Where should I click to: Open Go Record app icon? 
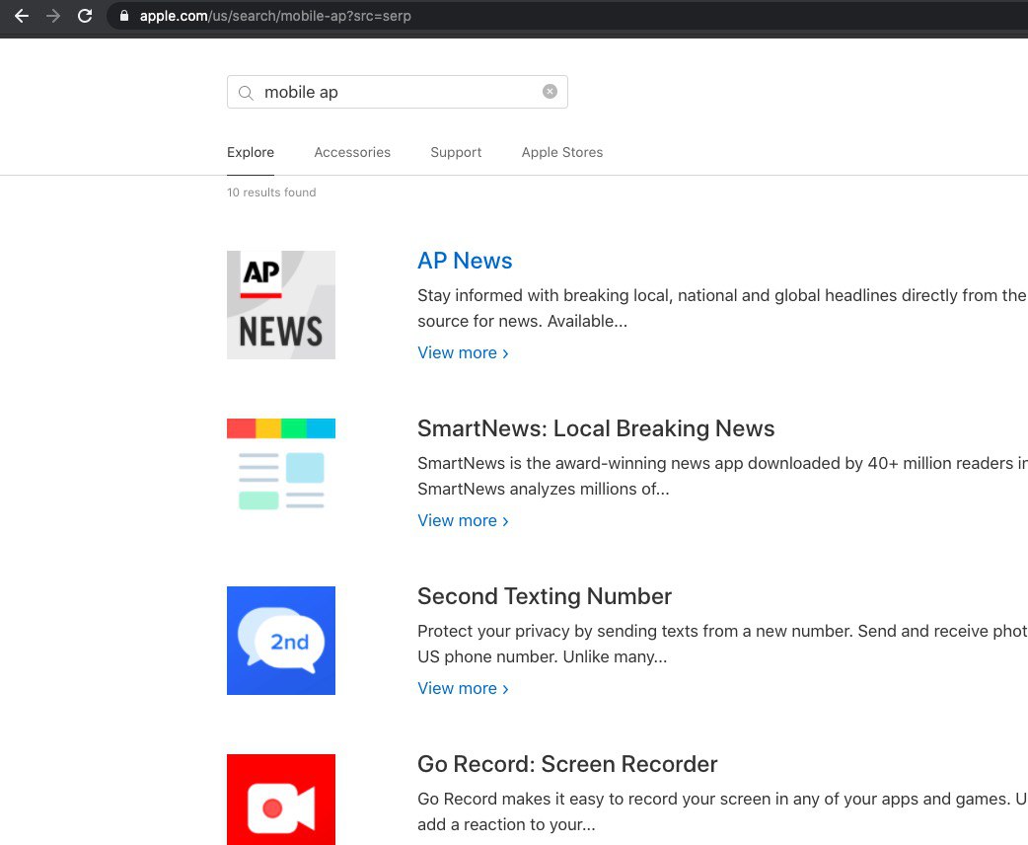click(x=280, y=800)
